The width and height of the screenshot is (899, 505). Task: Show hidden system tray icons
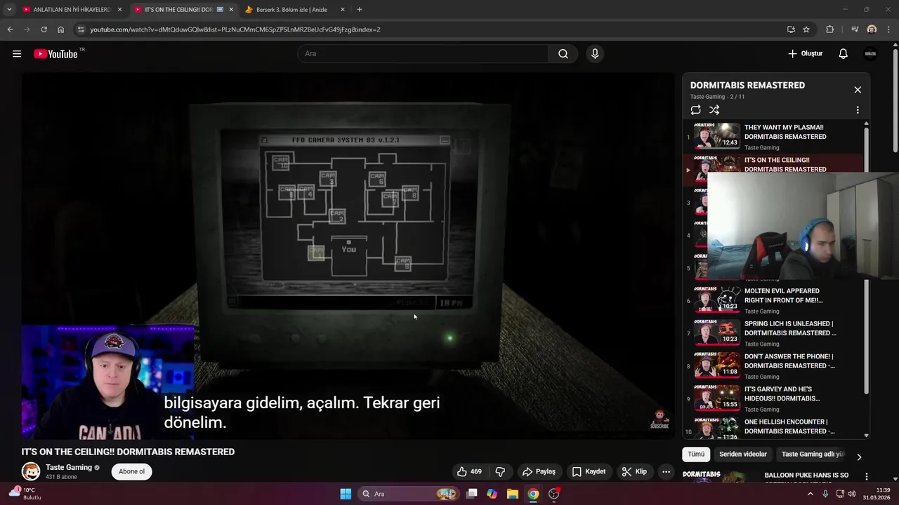point(810,494)
